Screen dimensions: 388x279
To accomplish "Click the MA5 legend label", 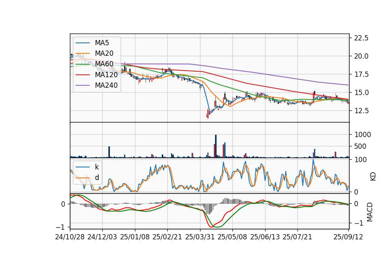I will pos(102,43).
